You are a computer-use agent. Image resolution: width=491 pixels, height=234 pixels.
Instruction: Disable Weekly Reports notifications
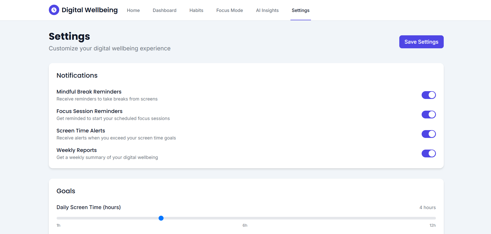pyautogui.click(x=429, y=153)
